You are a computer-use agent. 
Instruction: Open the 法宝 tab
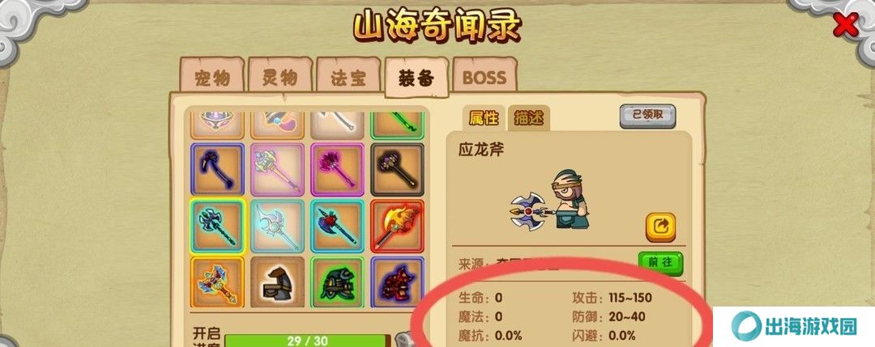coord(348,75)
